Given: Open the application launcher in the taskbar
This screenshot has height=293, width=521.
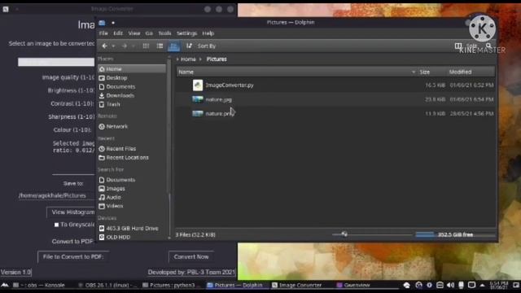Looking at the screenshot, I should point(5,285).
